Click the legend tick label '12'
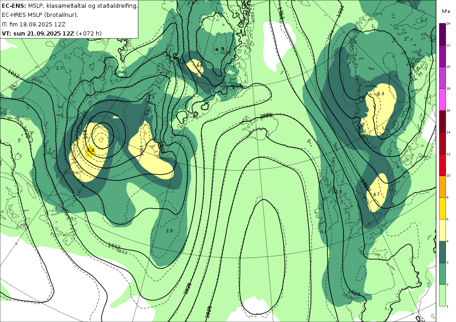The image size is (456, 322). click(448, 154)
